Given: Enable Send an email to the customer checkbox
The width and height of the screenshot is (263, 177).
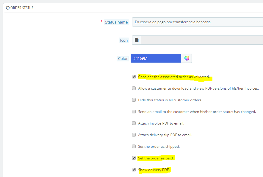Looking at the screenshot, I should pyautogui.click(x=134, y=111).
